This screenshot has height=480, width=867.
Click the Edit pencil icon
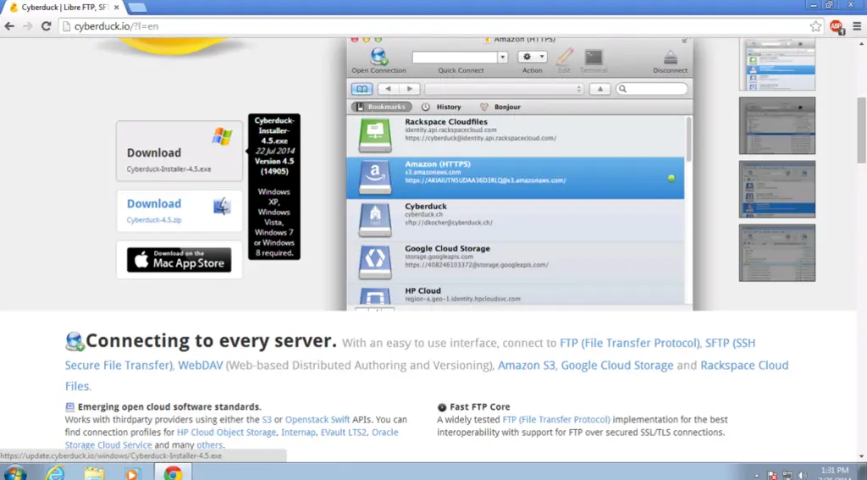[565, 57]
